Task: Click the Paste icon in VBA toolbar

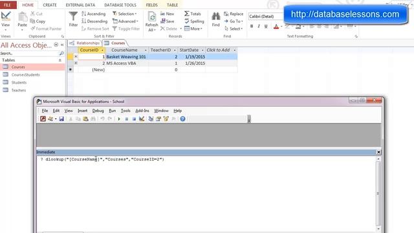Action: (x=85, y=119)
